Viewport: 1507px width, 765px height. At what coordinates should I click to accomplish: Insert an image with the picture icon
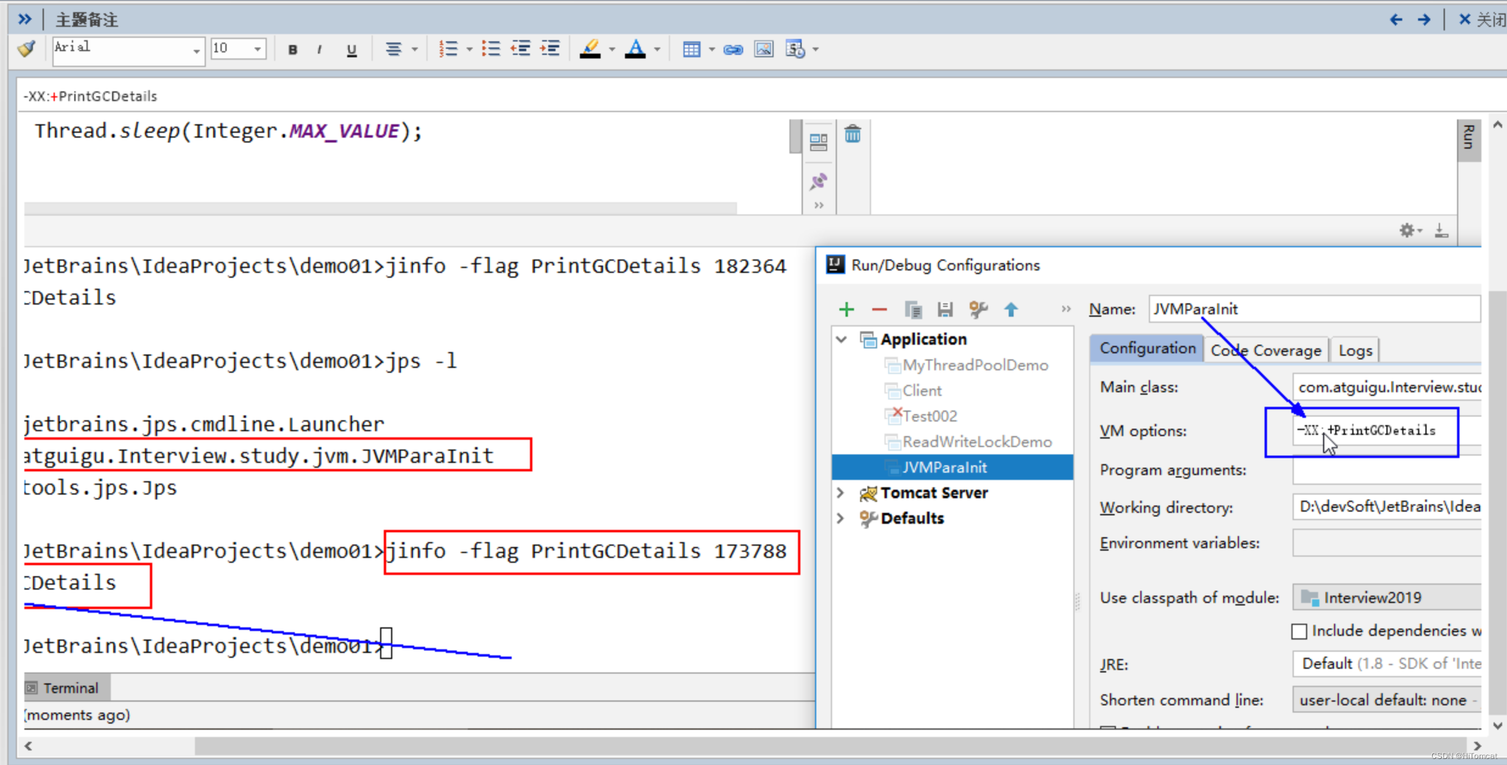[763, 49]
